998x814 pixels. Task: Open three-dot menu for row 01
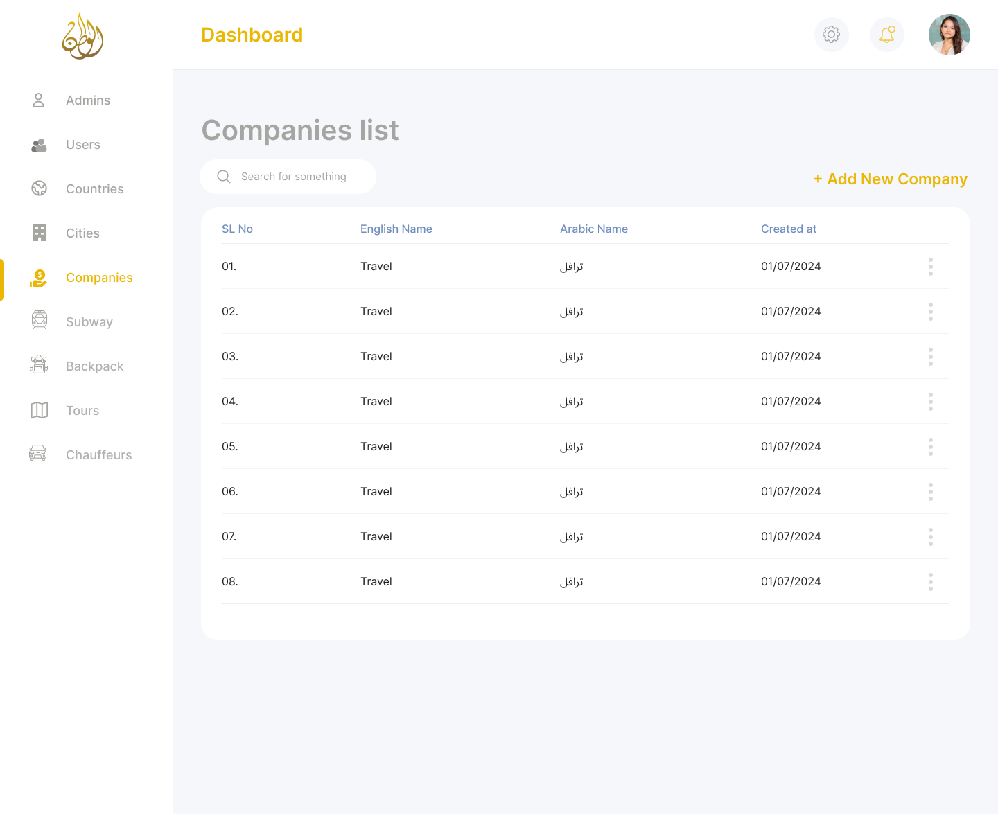coord(931,267)
